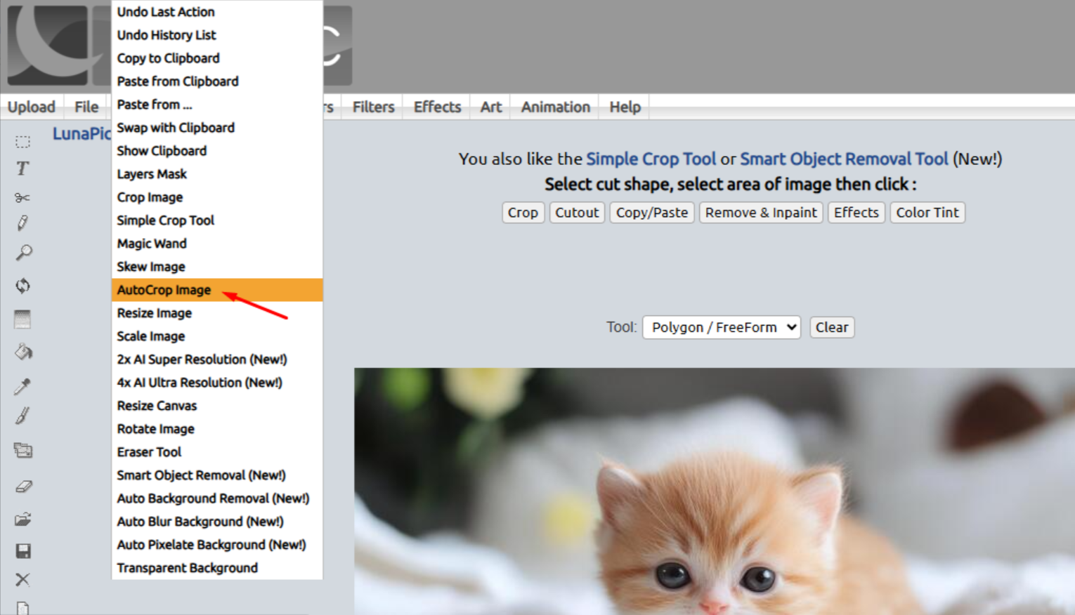1075x615 pixels.
Task: Choose Paste from Clipboard
Action: 217,81
